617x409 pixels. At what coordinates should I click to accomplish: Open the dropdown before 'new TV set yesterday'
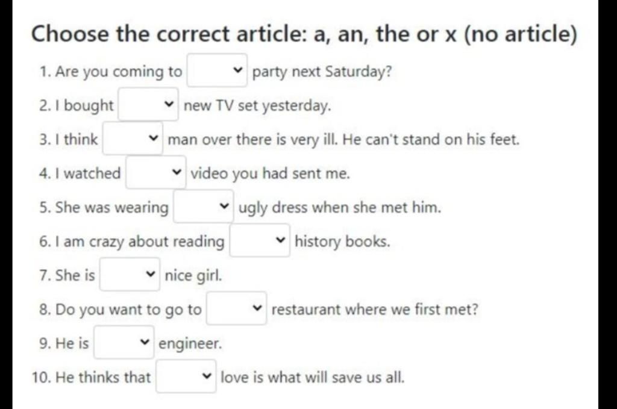148,105
